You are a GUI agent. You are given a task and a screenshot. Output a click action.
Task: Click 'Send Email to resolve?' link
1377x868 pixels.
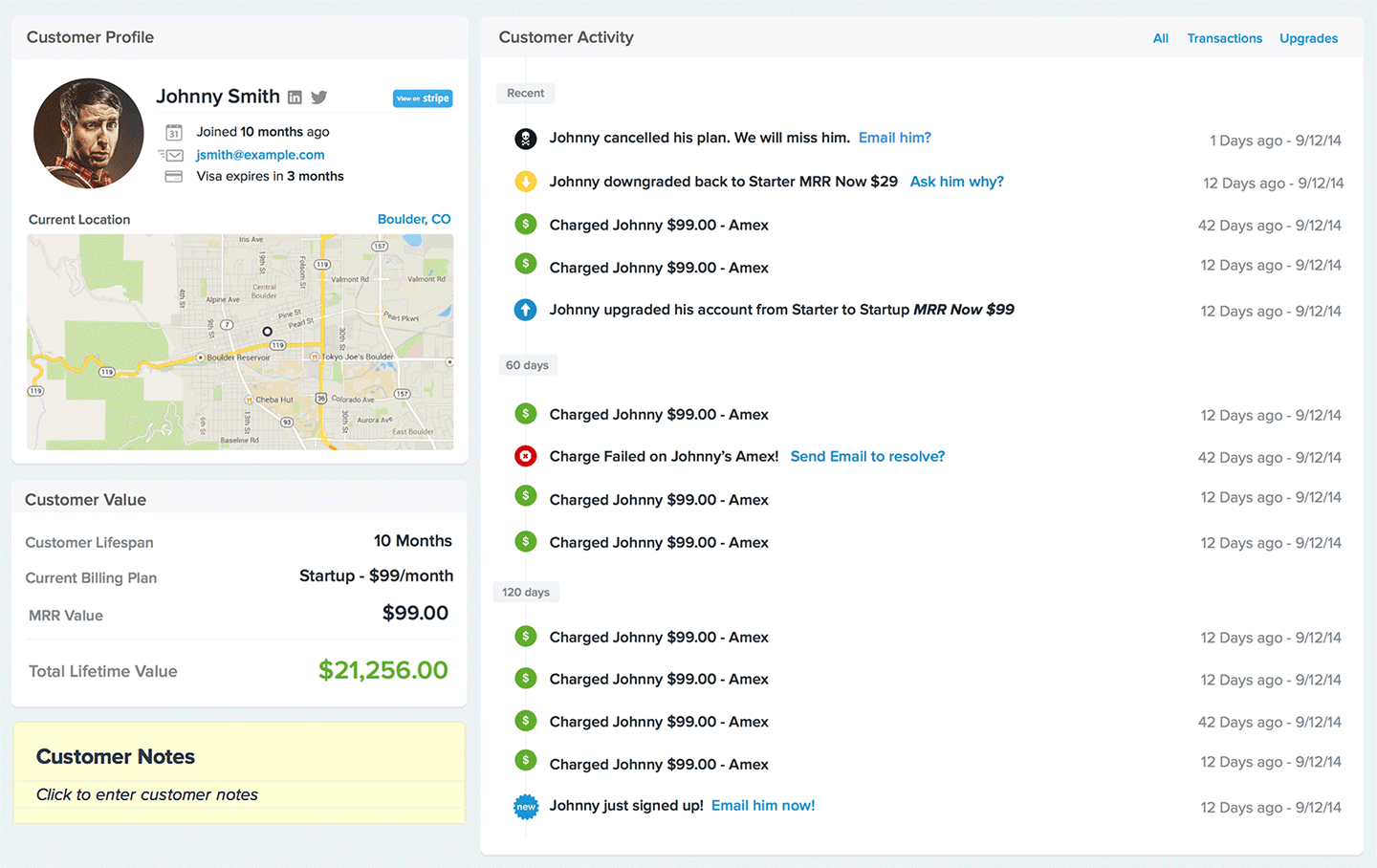[x=867, y=457]
